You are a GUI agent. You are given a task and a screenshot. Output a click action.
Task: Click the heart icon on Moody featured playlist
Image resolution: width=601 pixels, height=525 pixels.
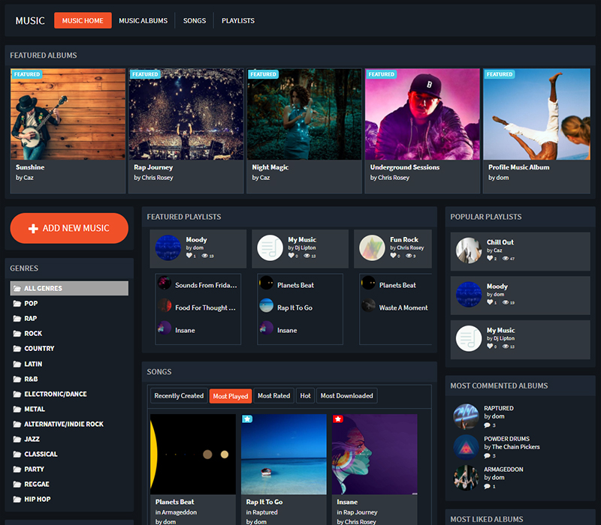coord(189,256)
